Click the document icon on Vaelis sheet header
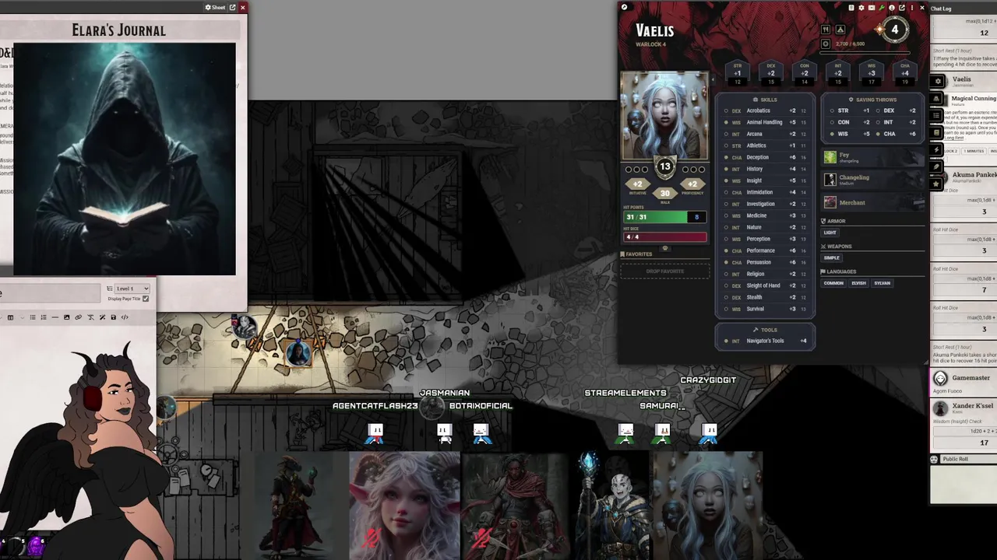This screenshot has height=560, width=997. [x=851, y=8]
